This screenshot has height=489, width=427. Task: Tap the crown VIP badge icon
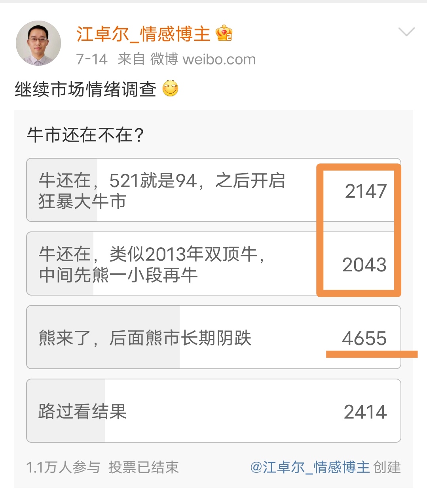click(x=224, y=34)
